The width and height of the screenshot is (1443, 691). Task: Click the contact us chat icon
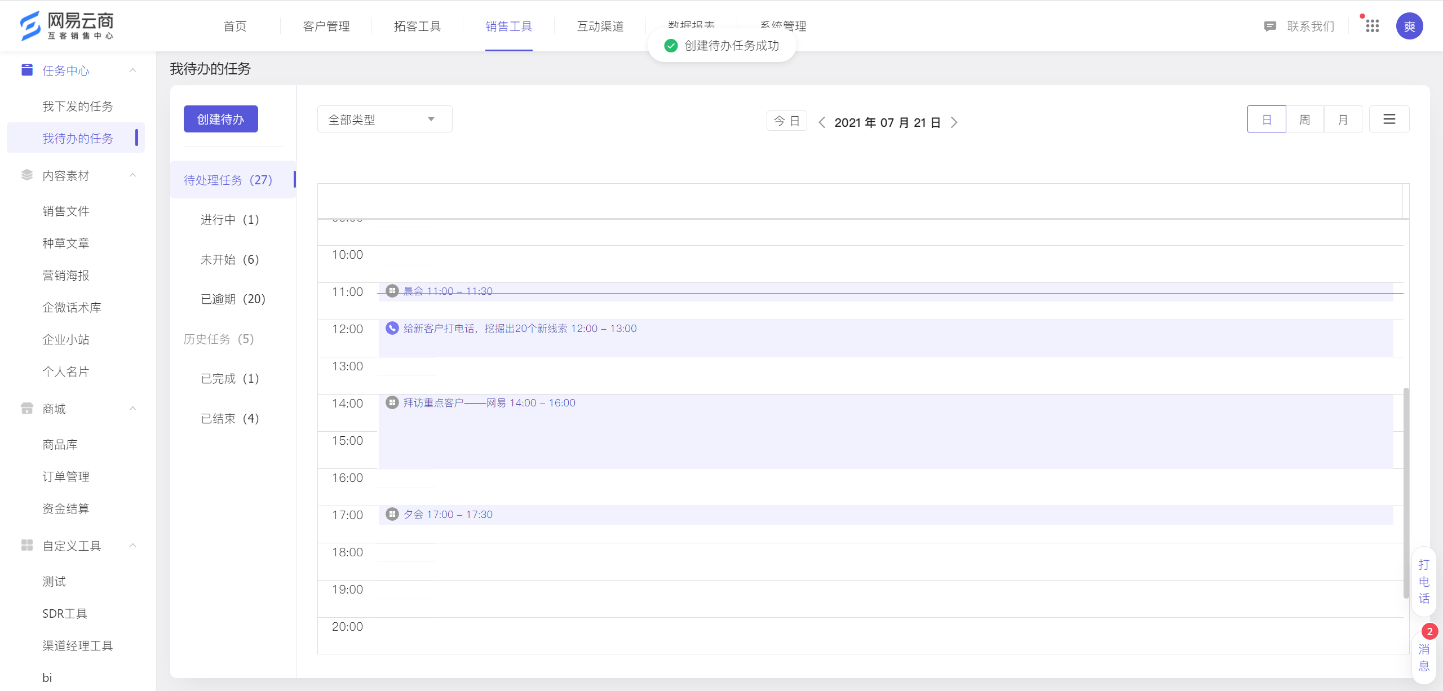(x=1270, y=26)
